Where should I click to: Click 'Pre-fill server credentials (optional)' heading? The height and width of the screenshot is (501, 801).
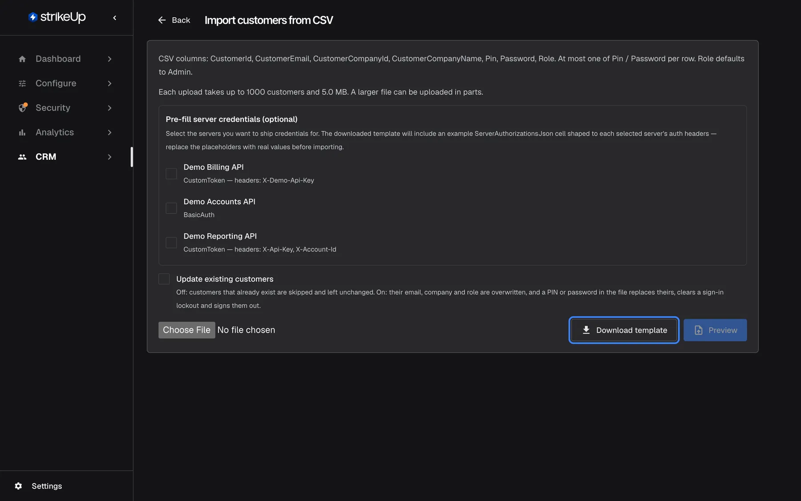click(x=231, y=119)
